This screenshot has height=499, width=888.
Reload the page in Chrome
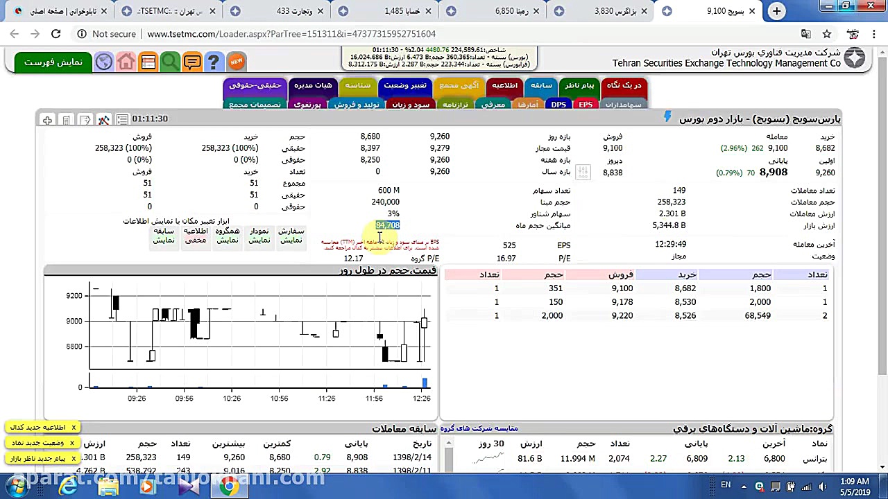(56, 33)
